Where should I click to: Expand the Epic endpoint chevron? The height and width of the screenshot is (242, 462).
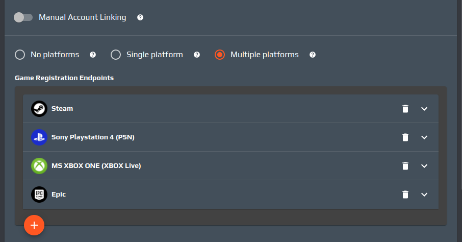(x=424, y=195)
